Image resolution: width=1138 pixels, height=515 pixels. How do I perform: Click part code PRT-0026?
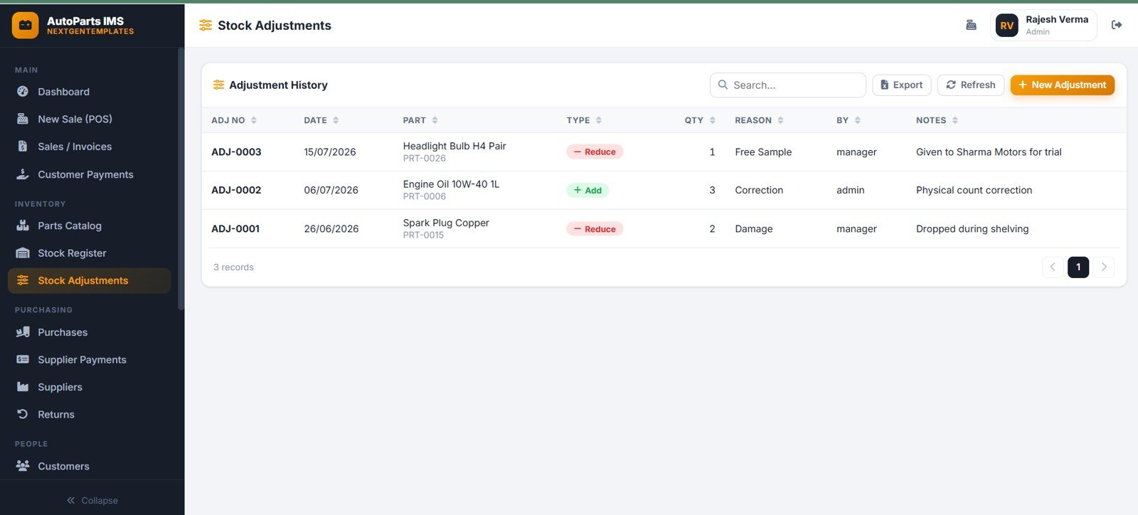click(425, 159)
